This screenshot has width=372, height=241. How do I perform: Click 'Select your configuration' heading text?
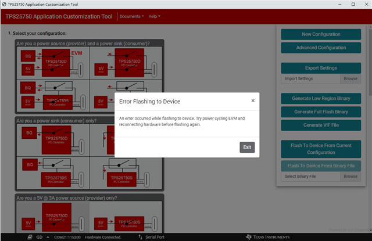point(40,34)
